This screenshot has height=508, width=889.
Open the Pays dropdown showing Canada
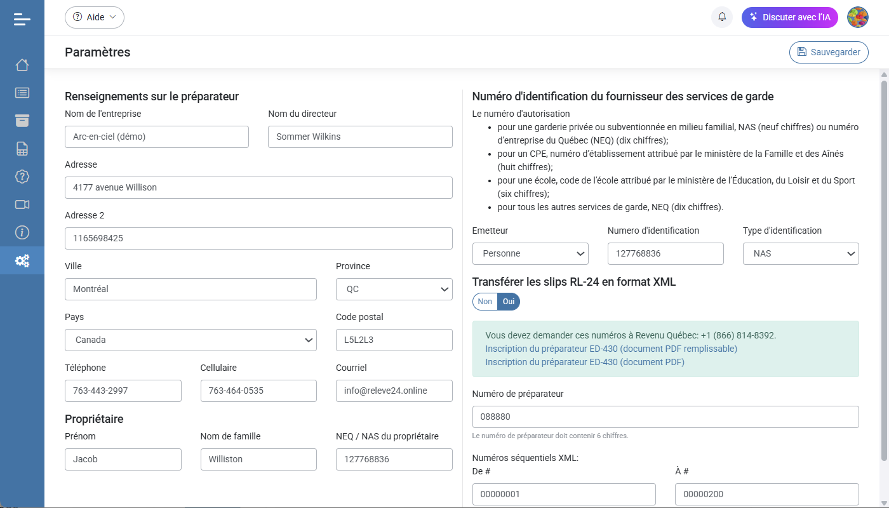[x=190, y=340]
